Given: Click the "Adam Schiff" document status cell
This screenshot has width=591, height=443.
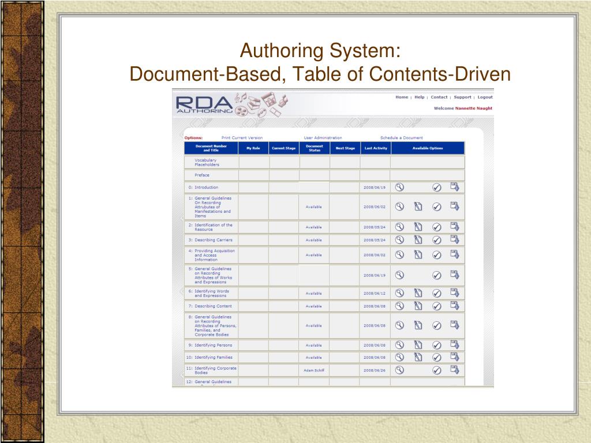Looking at the screenshot, I should (x=314, y=370).
